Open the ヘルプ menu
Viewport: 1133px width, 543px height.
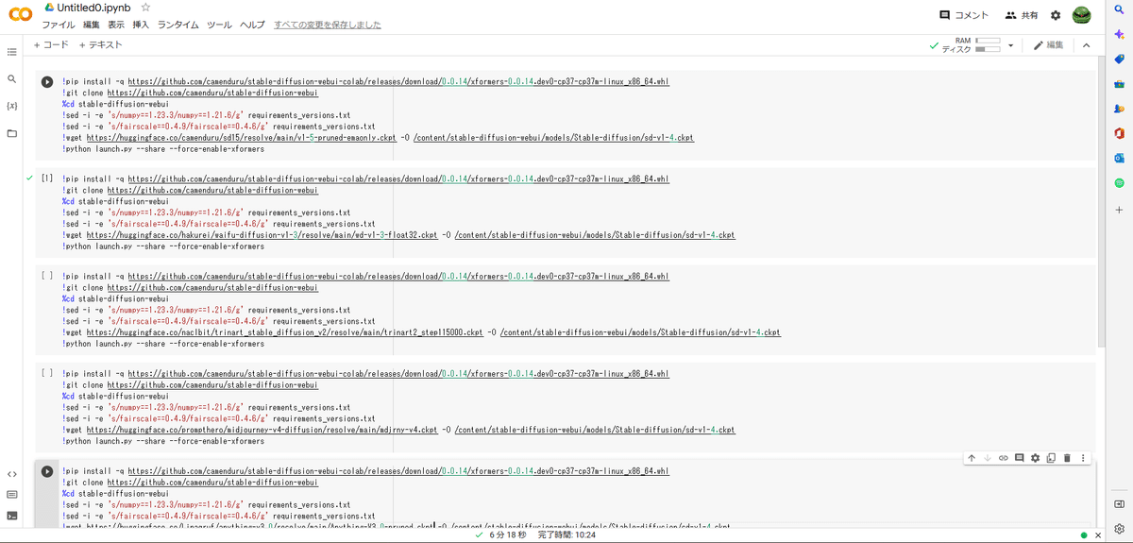(252, 25)
